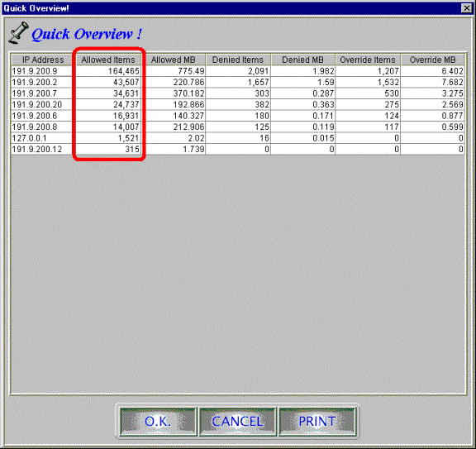Click the pushpin icon beside Quick Overview
The image size is (476, 449).
coord(18,32)
